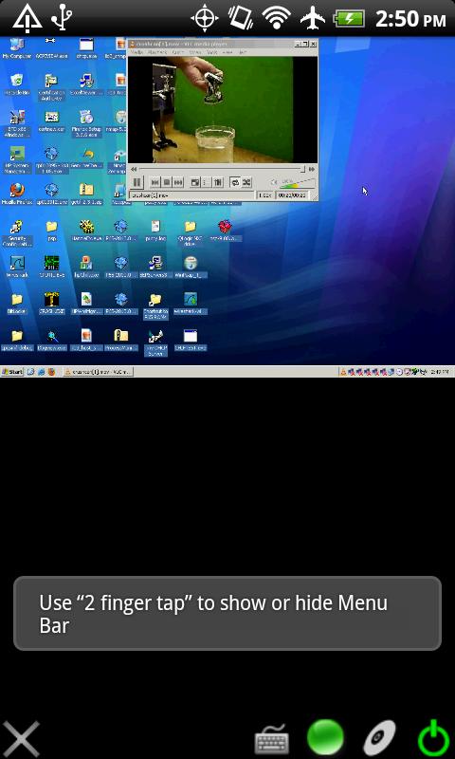Open VLC Tools menu
Viewport: 455px width, 759px height.
click(x=212, y=52)
